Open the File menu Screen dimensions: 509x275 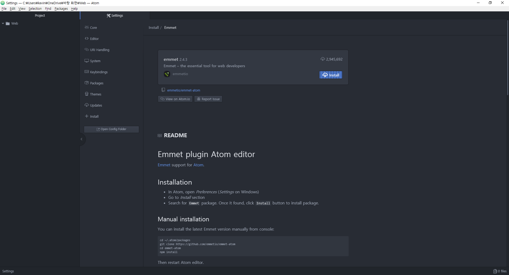pyautogui.click(x=4, y=9)
